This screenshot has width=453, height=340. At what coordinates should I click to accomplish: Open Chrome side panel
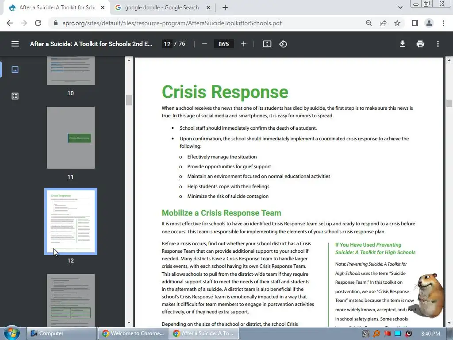415,23
